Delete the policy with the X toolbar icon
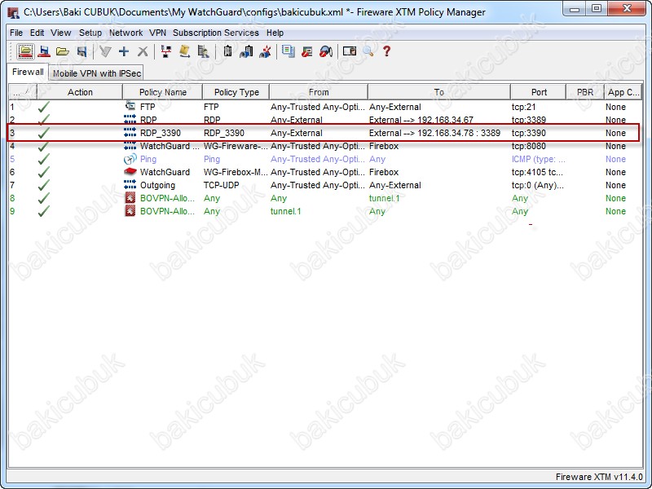The height and width of the screenshot is (489, 652). coord(143,51)
